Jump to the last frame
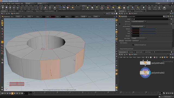This screenshot has height=98, width=174. (22, 93)
